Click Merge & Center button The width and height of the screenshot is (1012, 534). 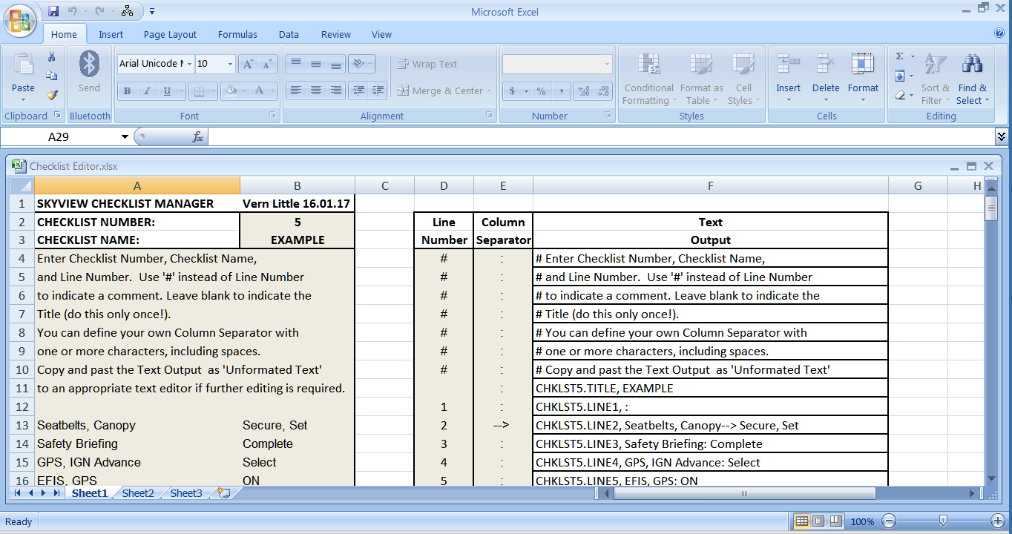440,91
